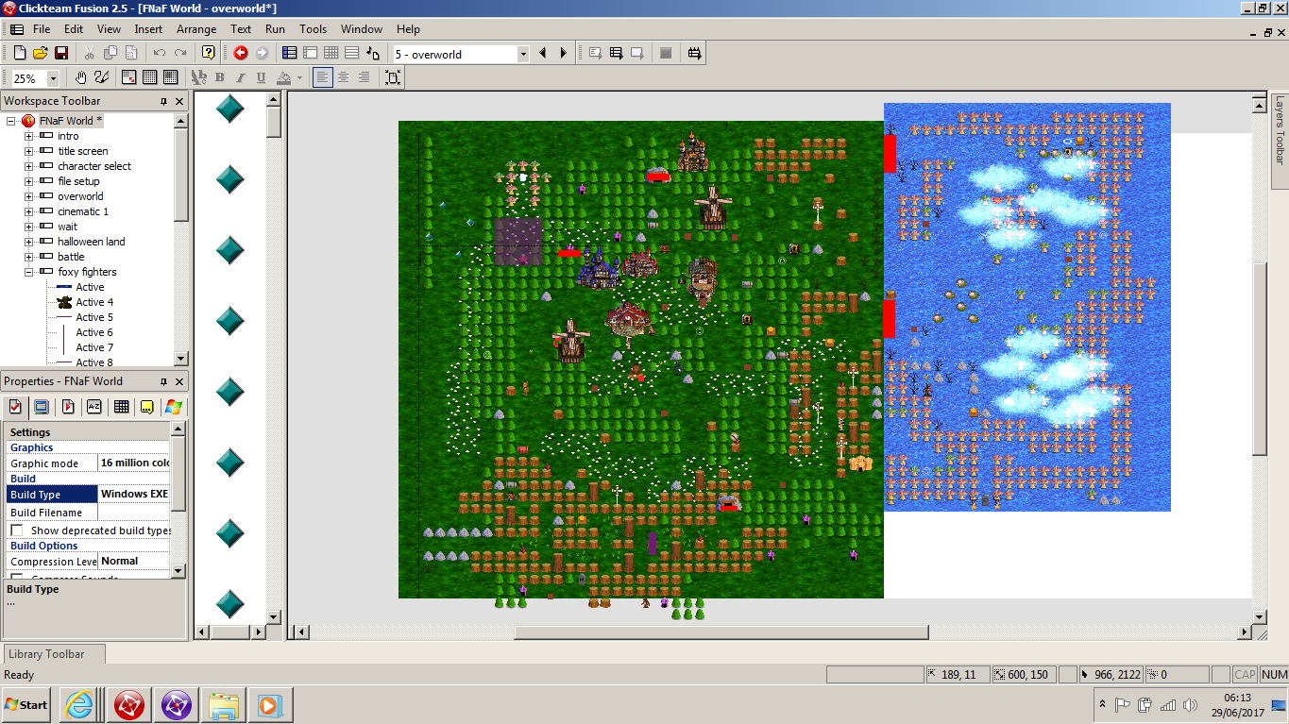This screenshot has height=724, width=1289.
Task: Click the Run Project icon
Action: pos(596,53)
